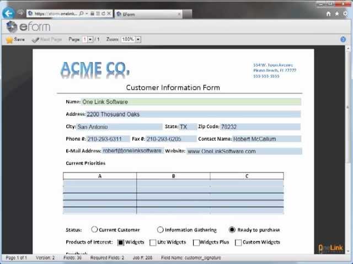353x264 pixels.
Task: Open the browser Home icon
Action: 329,14
